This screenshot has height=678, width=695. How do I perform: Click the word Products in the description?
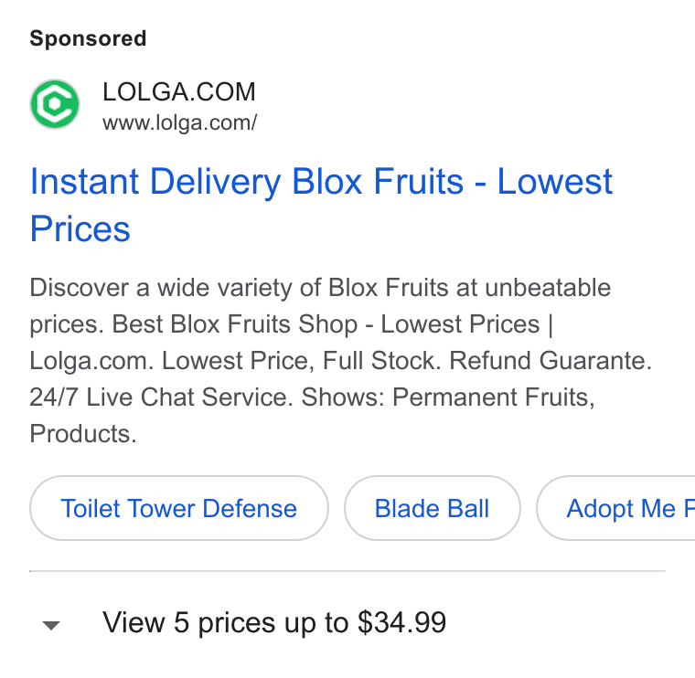point(83,433)
